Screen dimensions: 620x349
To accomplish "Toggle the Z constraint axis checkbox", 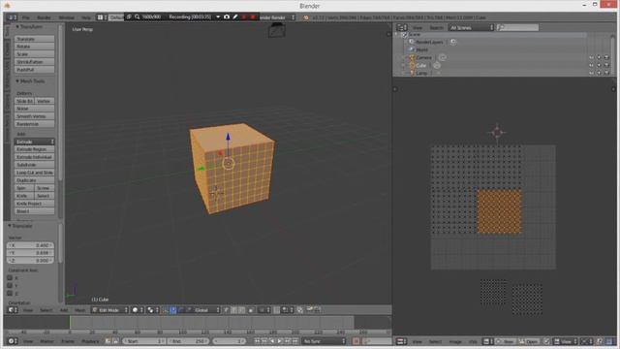I will (x=10, y=293).
